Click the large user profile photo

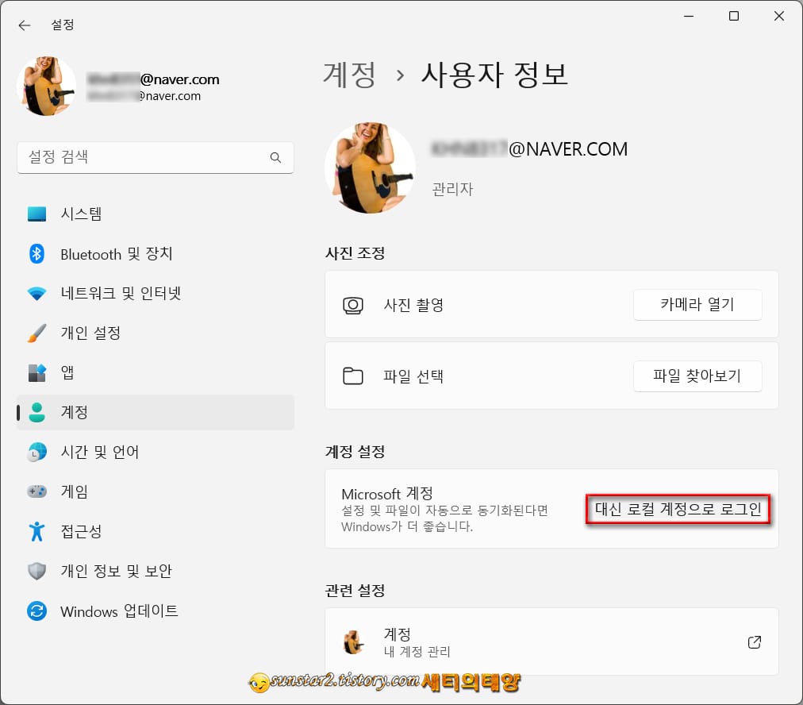click(371, 168)
